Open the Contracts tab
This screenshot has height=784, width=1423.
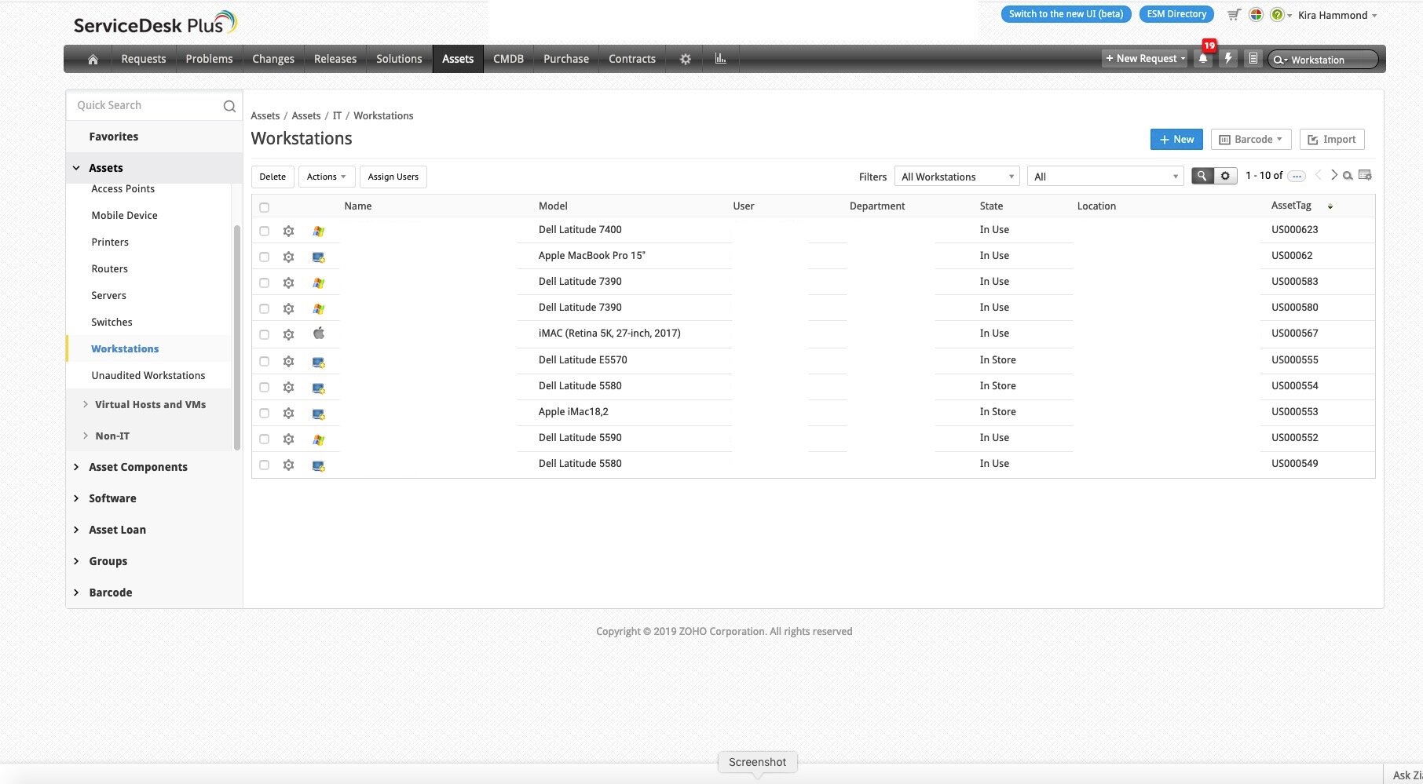(632, 59)
